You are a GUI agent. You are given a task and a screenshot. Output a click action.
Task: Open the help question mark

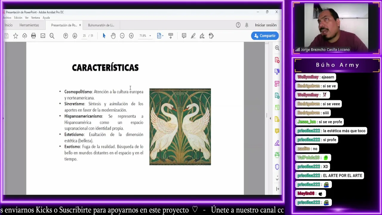238,25
